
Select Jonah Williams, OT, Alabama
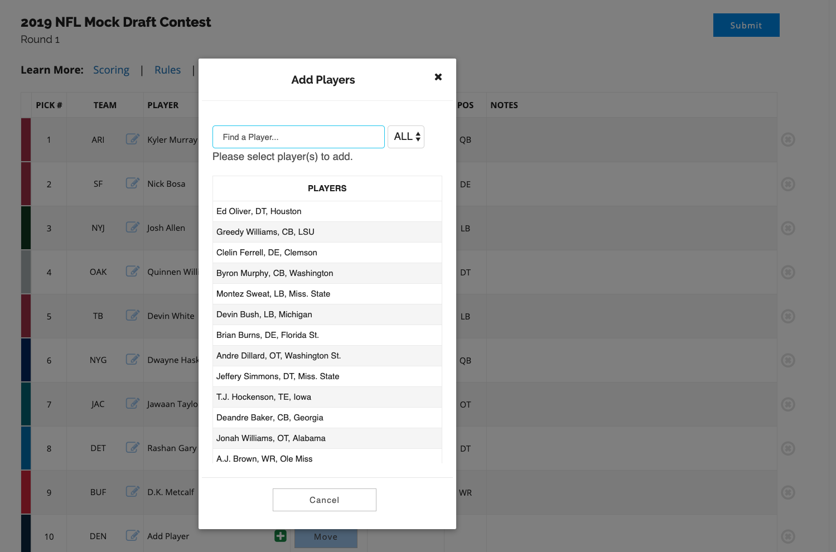point(327,438)
